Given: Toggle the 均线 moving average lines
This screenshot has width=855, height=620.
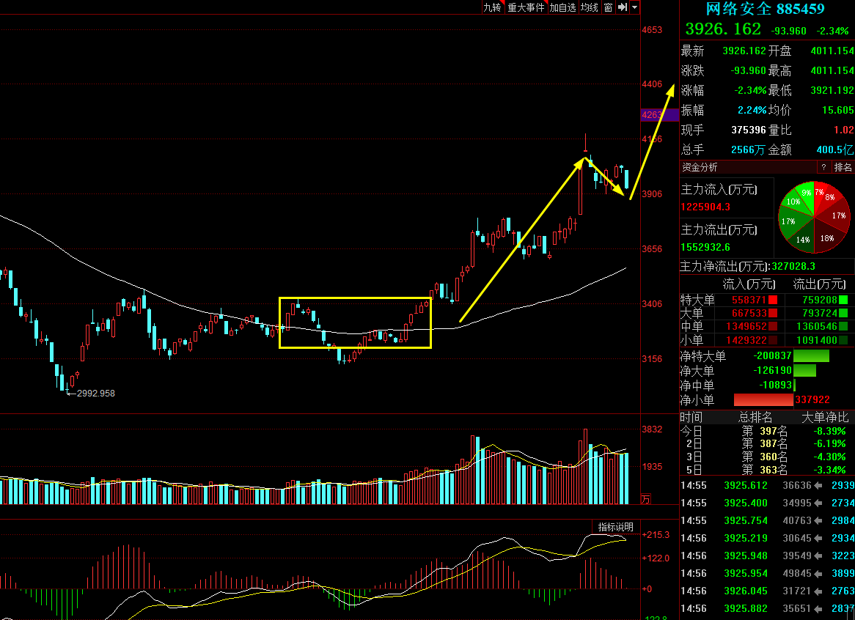Looking at the screenshot, I should pos(590,7).
